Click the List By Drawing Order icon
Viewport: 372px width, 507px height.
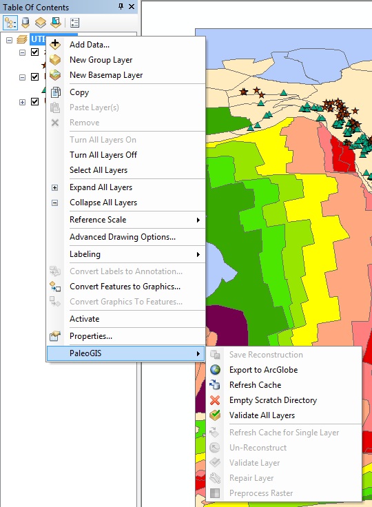coord(10,23)
